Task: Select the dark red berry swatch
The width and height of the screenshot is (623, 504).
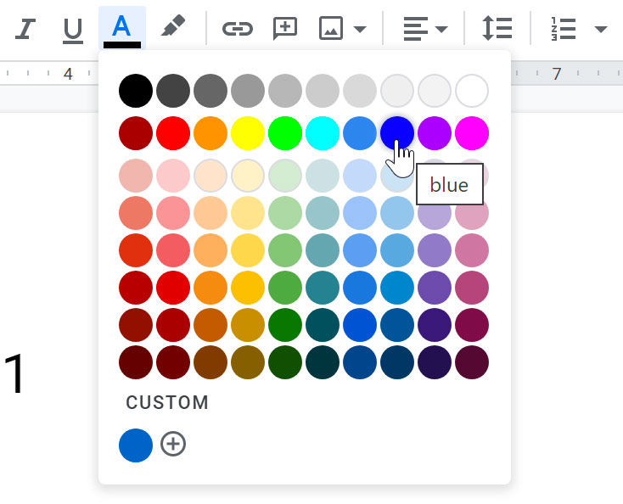Action: 136,133
